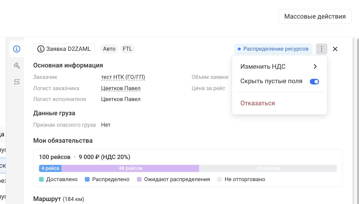The width and height of the screenshot is (359, 204).
Task: Click the Ожидают распределения legend swatch
Action: pyautogui.click(x=139, y=179)
